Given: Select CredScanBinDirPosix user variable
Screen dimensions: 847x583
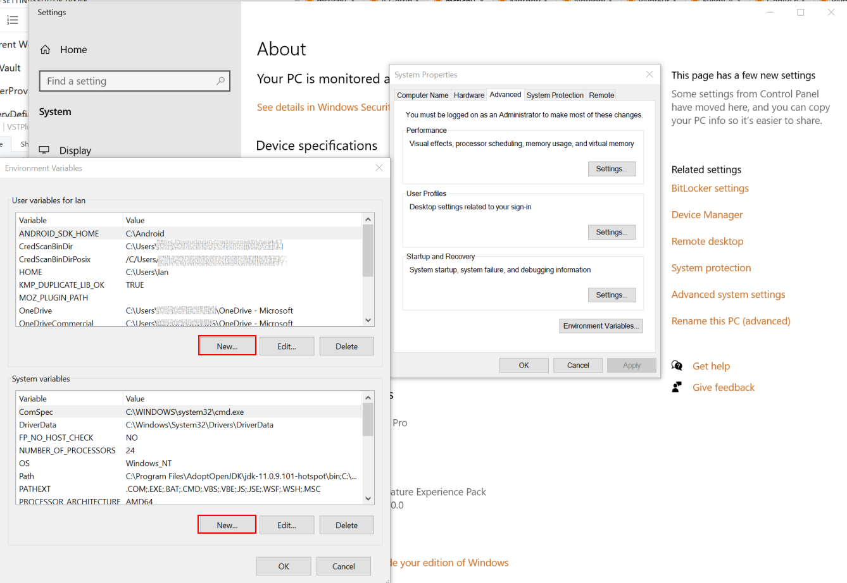Looking at the screenshot, I should pyautogui.click(x=189, y=259).
